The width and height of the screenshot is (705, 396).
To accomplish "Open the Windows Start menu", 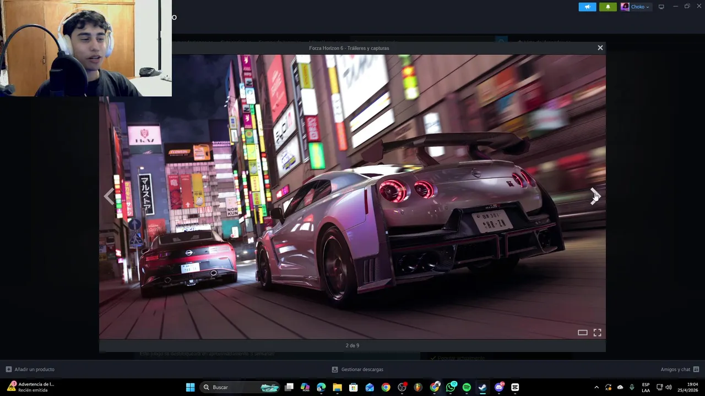I will pos(190,387).
